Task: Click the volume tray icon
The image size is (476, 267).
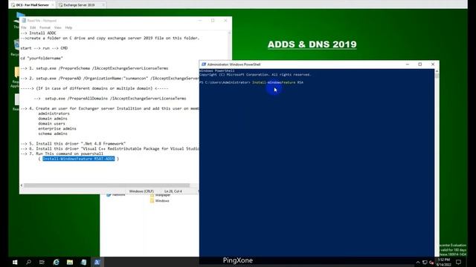Action: [431, 263]
